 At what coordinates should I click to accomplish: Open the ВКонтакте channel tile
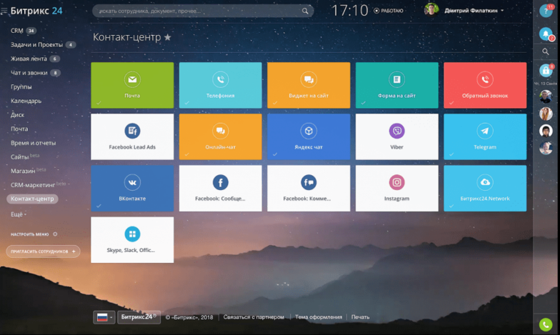click(x=132, y=189)
